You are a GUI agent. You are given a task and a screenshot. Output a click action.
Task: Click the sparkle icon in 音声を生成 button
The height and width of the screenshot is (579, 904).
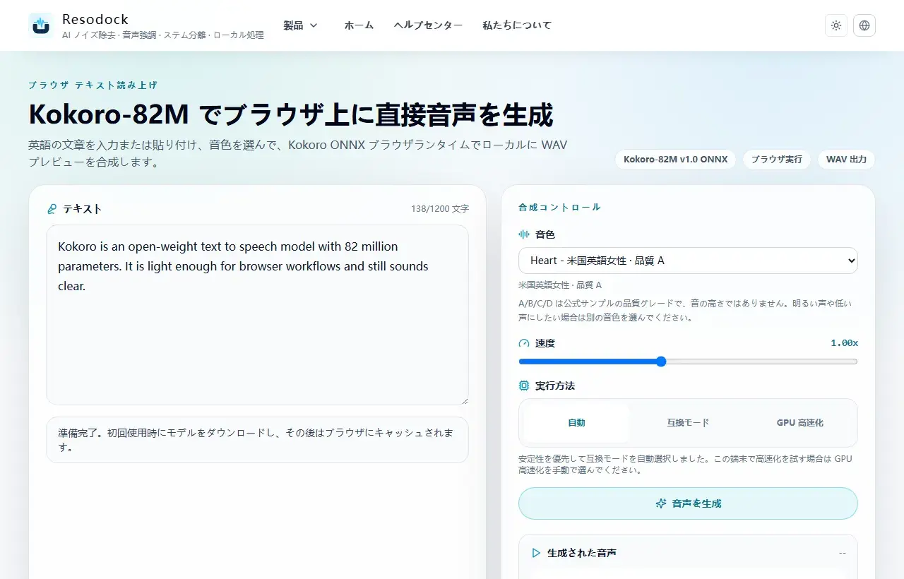pos(661,503)
